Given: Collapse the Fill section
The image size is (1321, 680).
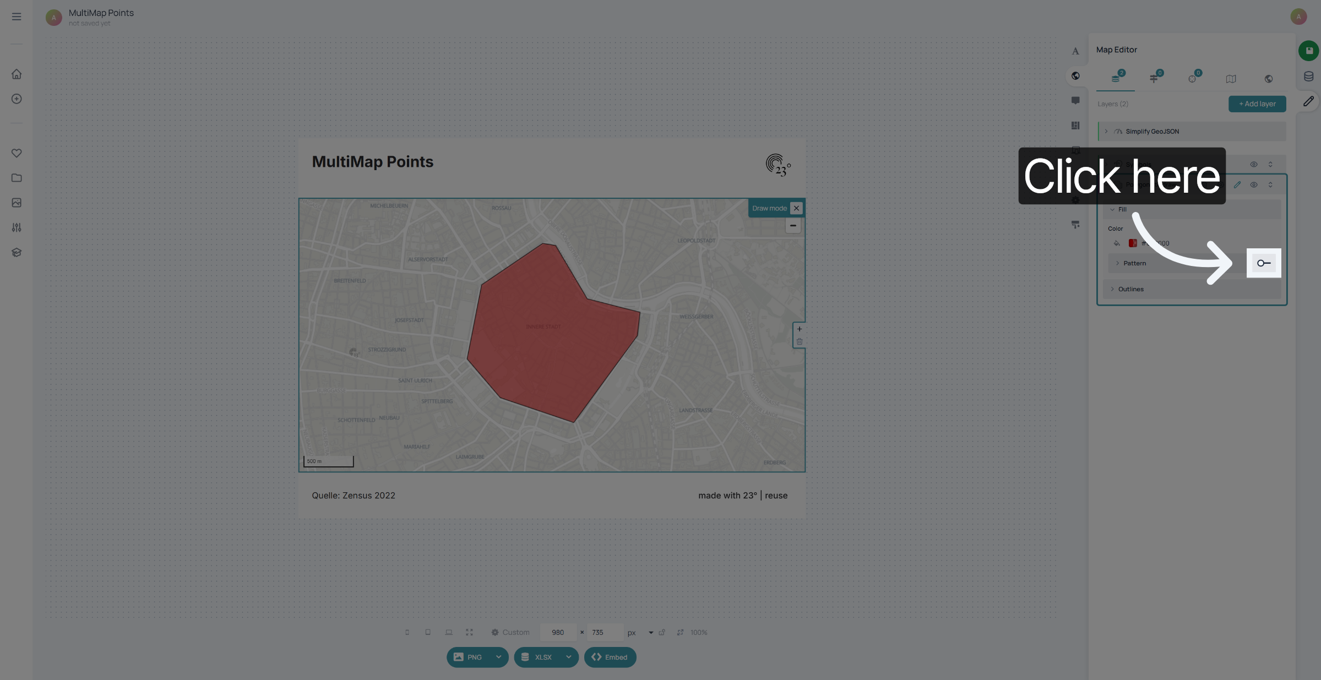Looking at the screenshot, I should [x=1112, y=210].
